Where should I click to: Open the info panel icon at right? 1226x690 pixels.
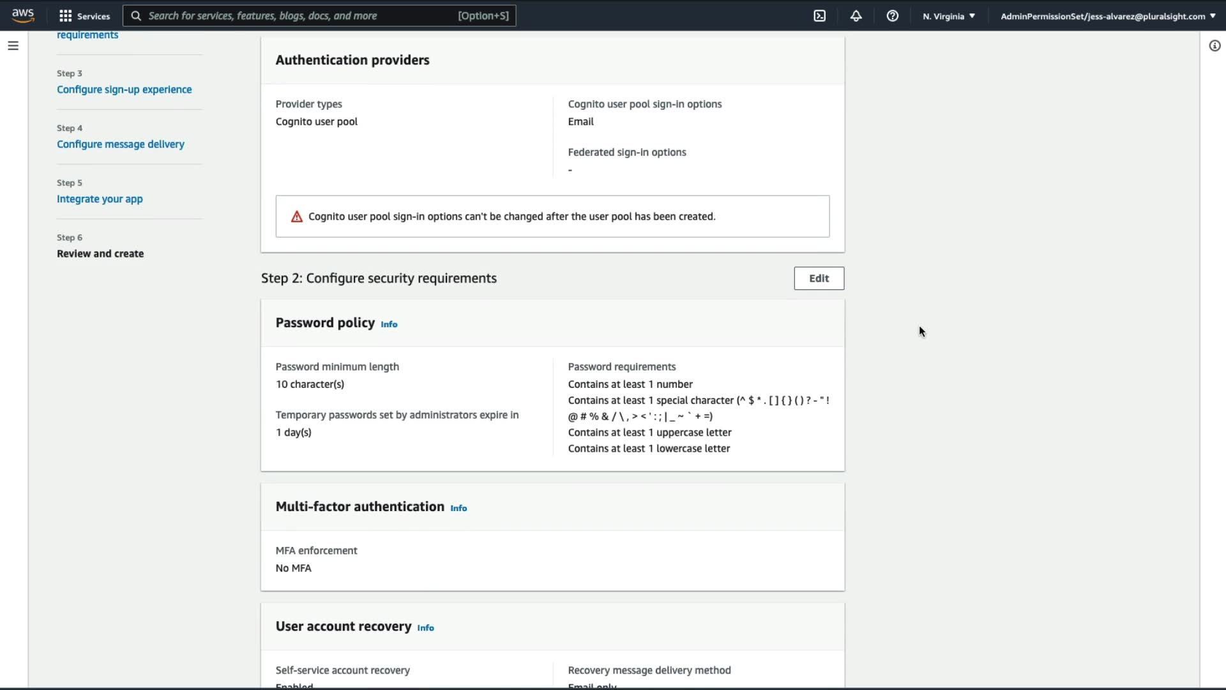pyautogui.click(x=1215, y=46)
